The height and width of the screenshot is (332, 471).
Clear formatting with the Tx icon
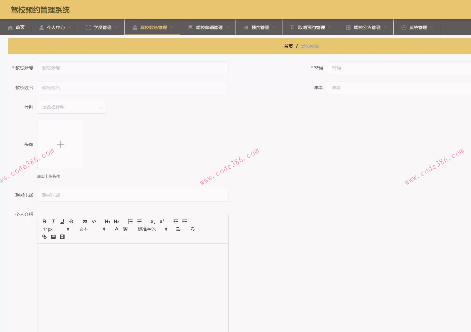(x=192, y=229)
